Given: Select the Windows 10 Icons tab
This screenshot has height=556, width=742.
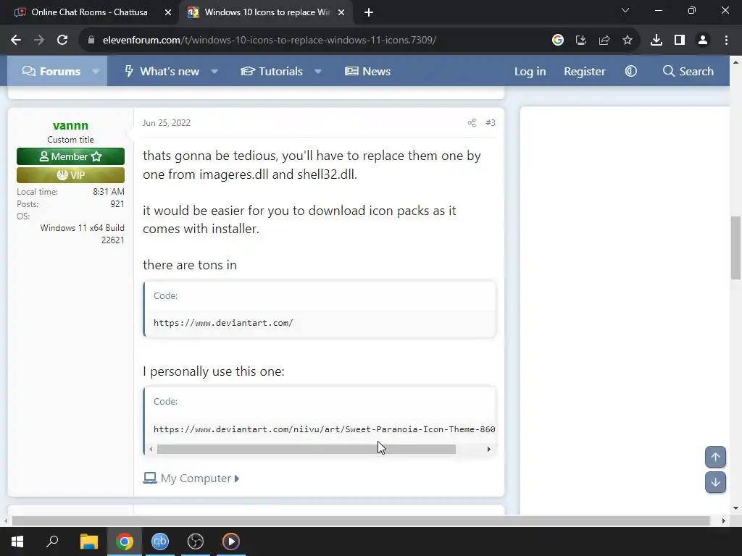Looking at the screenshot, I should click(266, 12).
